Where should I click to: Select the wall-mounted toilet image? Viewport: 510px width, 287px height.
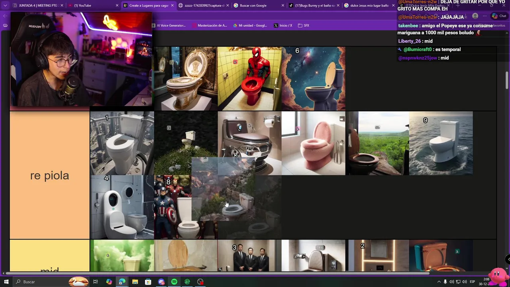point(313,256)
